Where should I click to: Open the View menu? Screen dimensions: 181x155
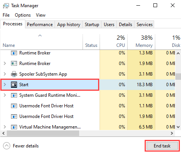41,15
